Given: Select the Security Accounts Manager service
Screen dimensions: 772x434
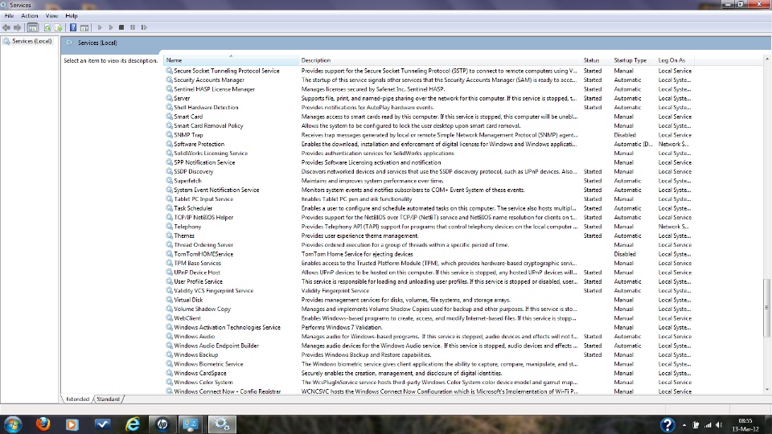Looking at the screenshot, I should [x=209, y=80].
